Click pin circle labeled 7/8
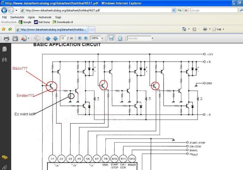The width and height of the screenshot is (243, 170). click(105, 159)
